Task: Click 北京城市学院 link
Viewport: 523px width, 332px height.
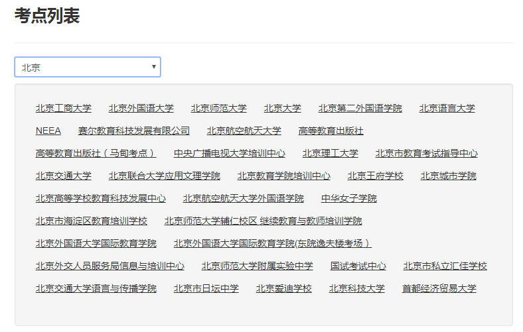Action: pyautogui.click(x=448, y=176)
